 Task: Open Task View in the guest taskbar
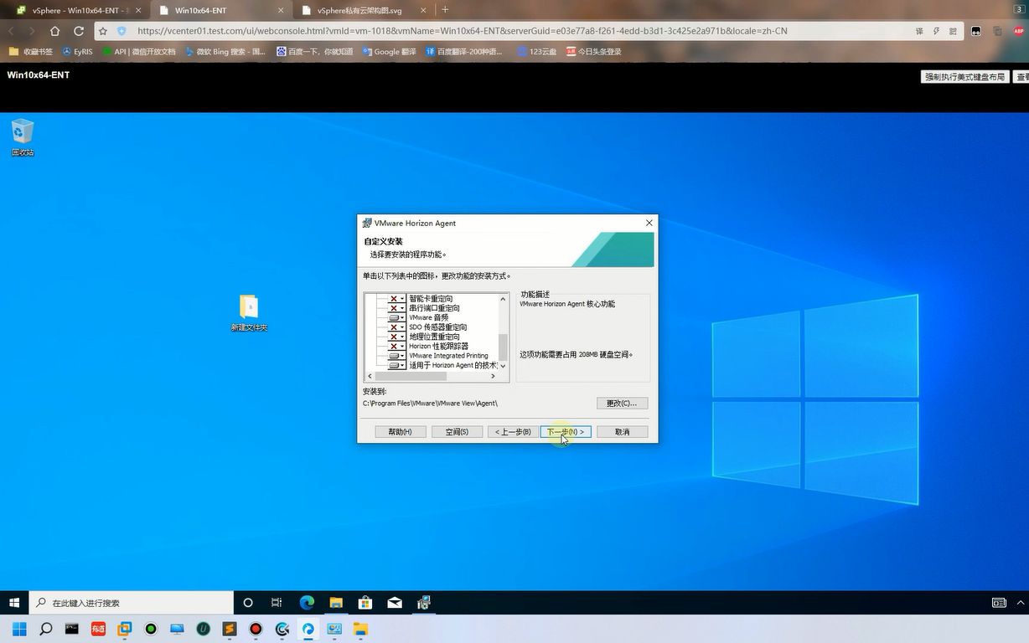coord(277,603)
